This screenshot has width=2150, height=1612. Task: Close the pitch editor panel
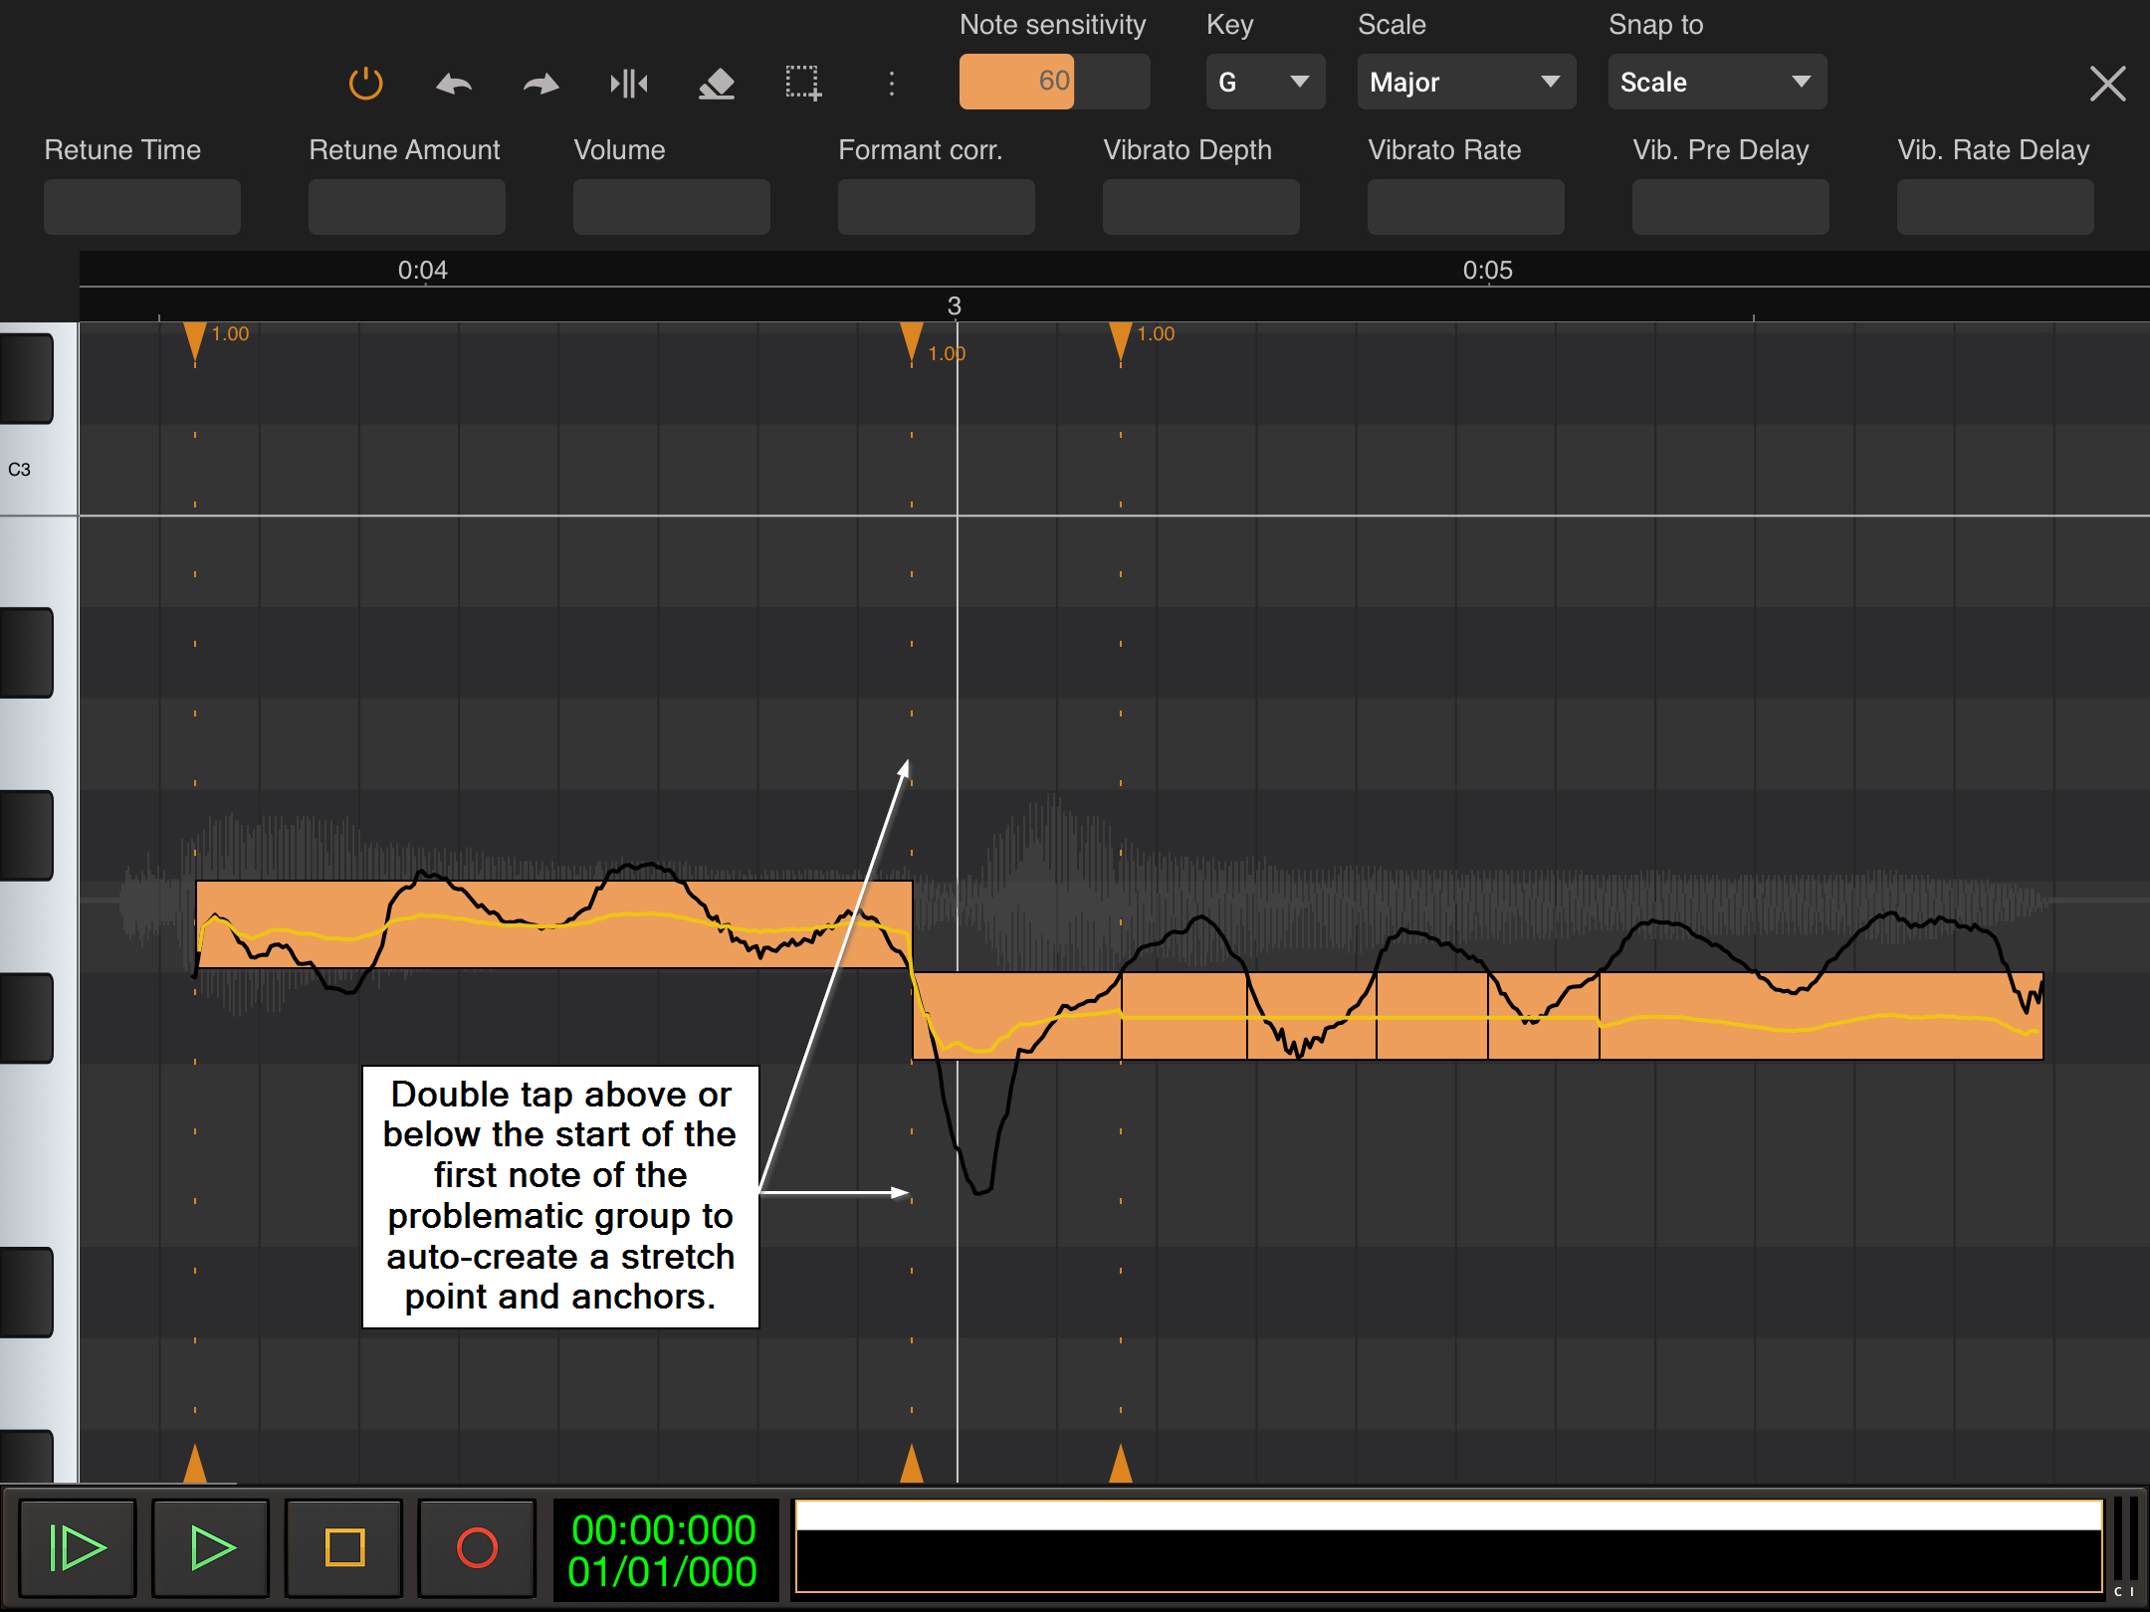[2106, 84]
